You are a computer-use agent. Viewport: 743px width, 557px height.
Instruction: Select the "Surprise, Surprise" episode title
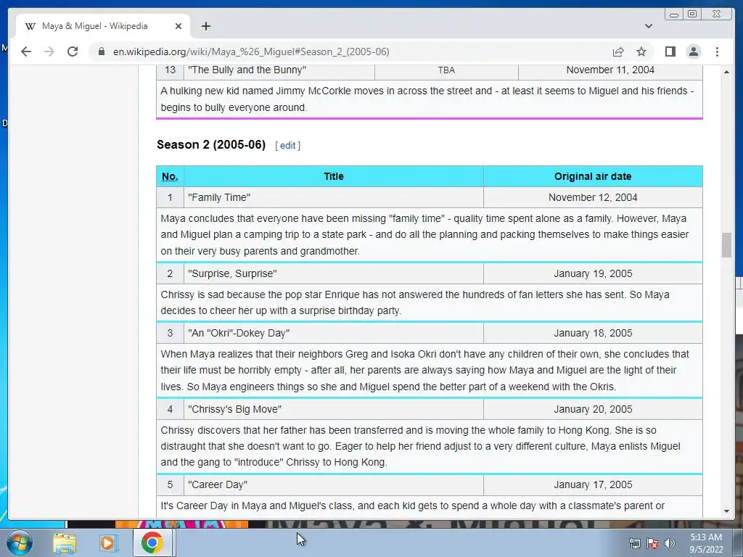[x=232, y=273]
